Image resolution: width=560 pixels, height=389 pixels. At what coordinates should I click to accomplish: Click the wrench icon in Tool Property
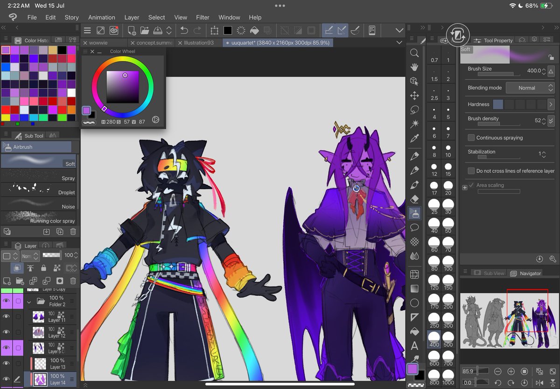553,258
